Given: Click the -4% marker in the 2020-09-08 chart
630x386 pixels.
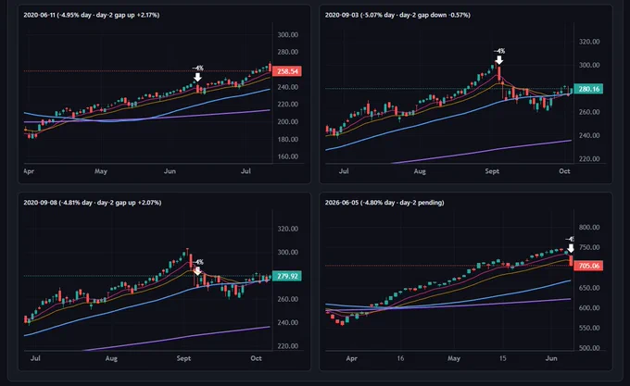Looking at the screenshot, I should pos(197,267).
